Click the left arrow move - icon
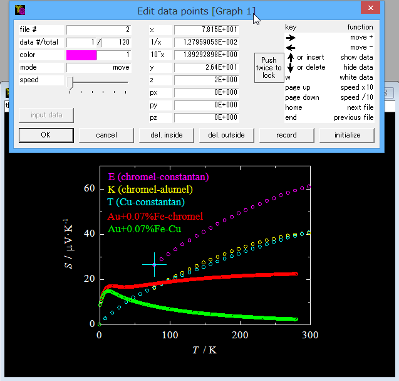Screen dimensions: 399x381 [291, 48]
